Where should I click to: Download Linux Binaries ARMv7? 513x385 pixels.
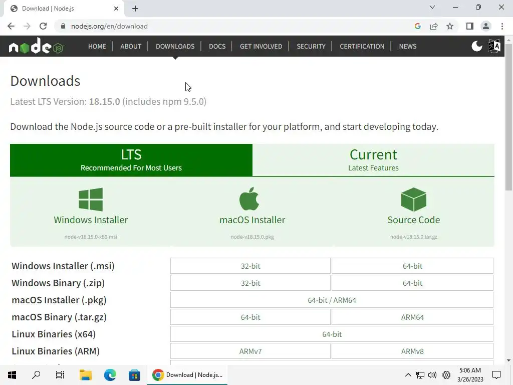click(x=250, y=351)
